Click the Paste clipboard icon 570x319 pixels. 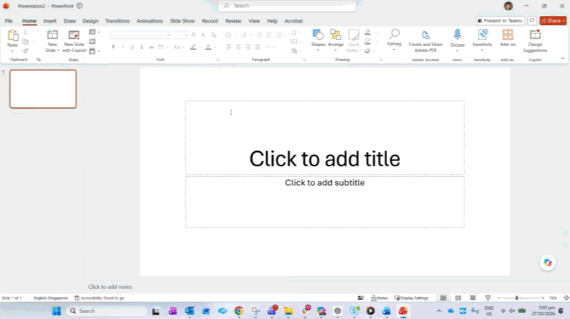click(12, 36)
